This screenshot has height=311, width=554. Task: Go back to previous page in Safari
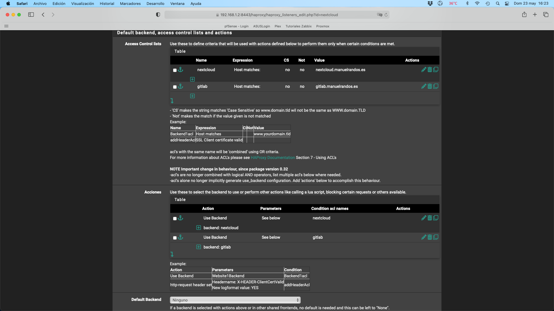(43, 15)
